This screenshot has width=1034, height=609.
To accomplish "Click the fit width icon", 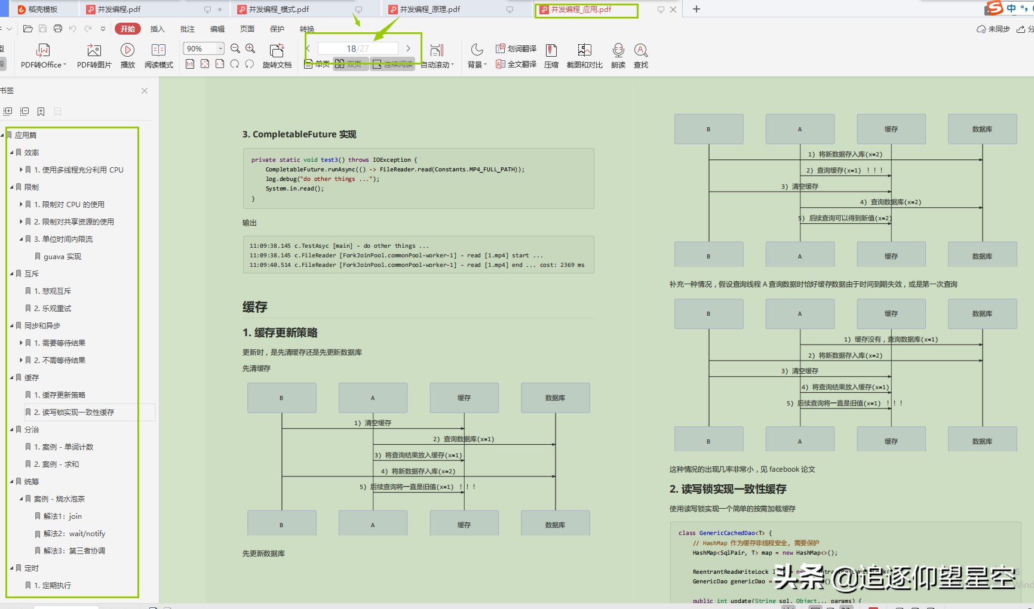I will click(x=220, y=64).
